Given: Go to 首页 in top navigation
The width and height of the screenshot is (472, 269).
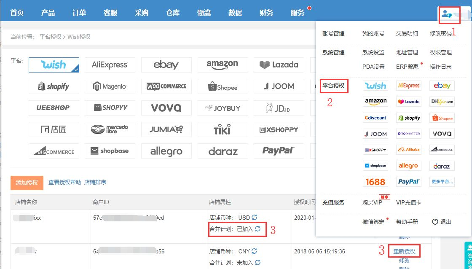Looking at the screenshot, I should 17,13.
